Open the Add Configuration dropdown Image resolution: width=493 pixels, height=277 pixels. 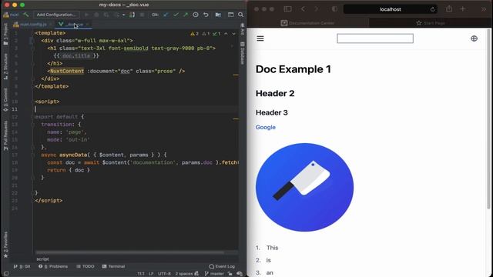pos(56,15)
